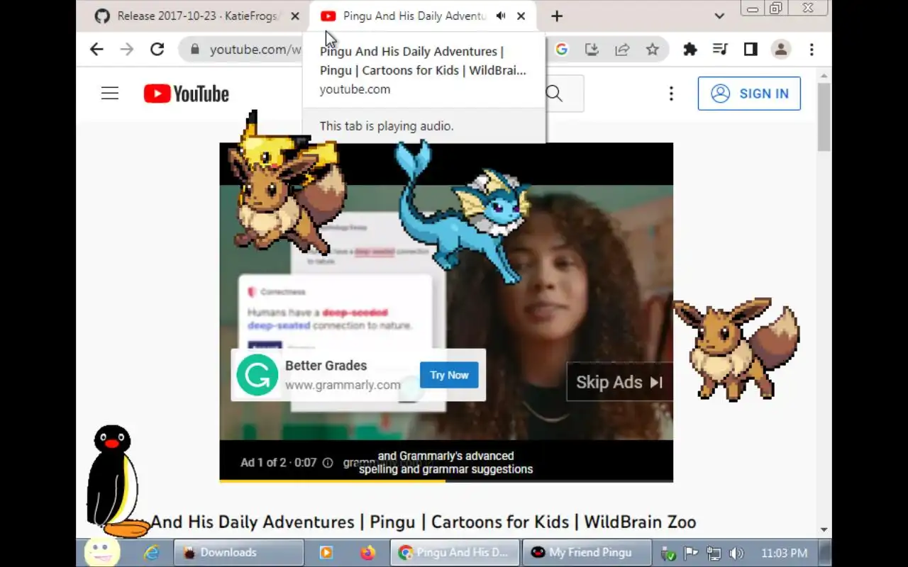
Task: Open media player taskbar icon
Action: click(x=326, y=553)
